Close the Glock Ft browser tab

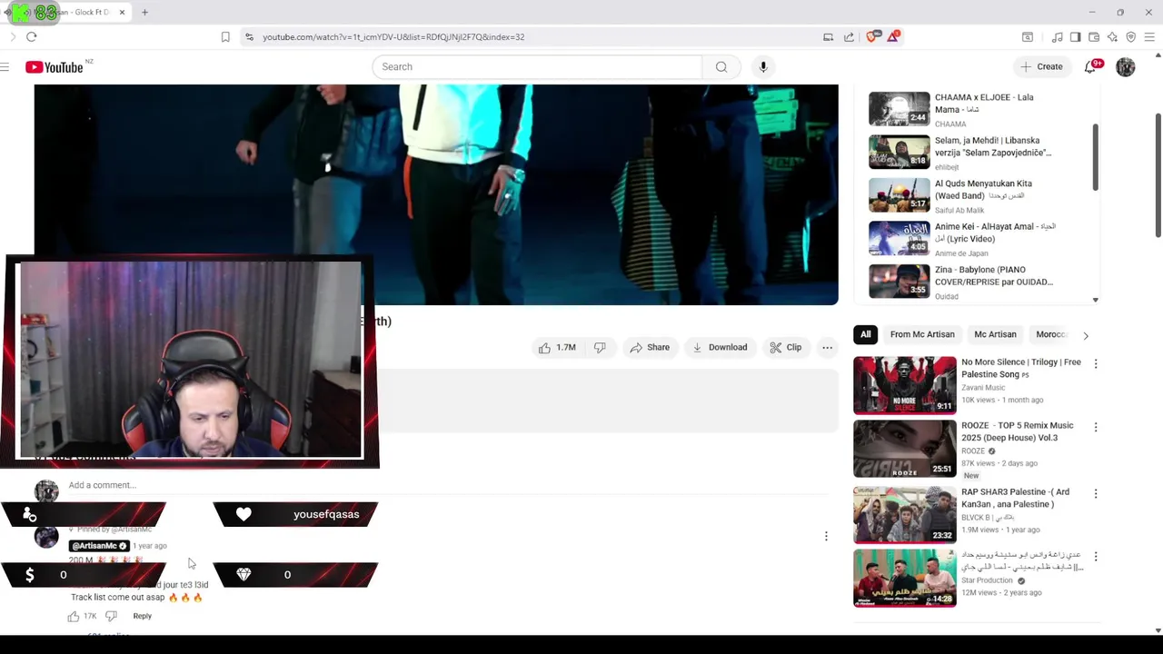tap(122, 13)
